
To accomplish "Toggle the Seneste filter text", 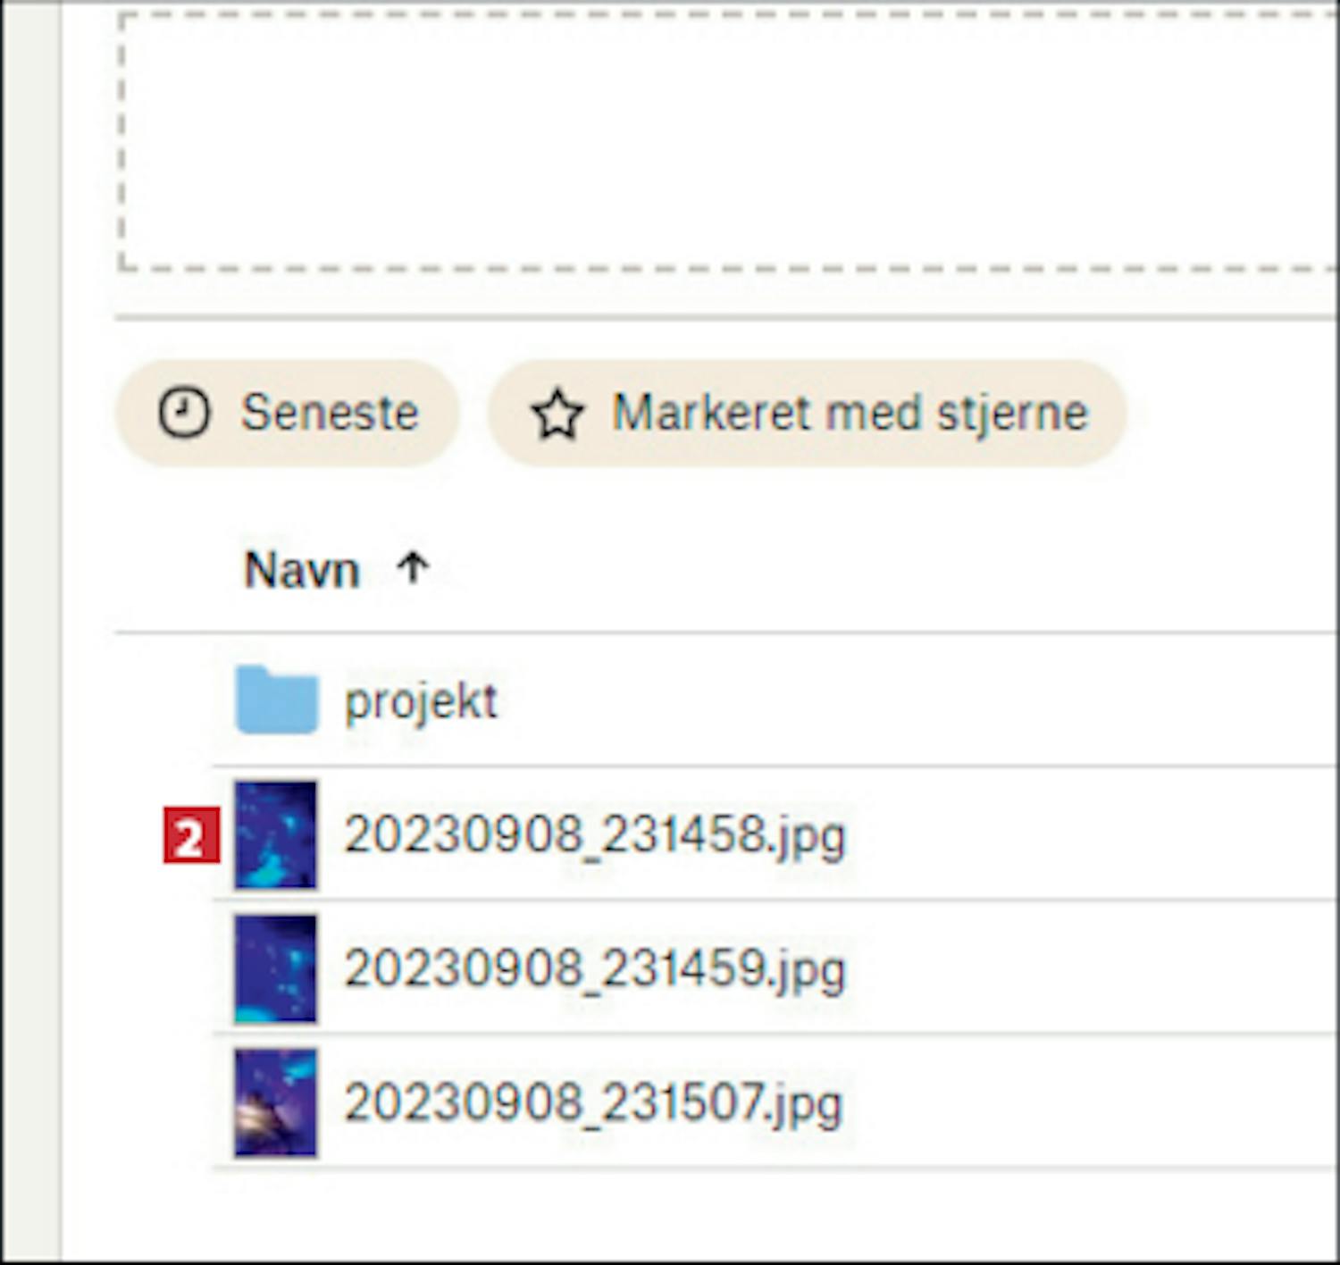I will (330, 413).
